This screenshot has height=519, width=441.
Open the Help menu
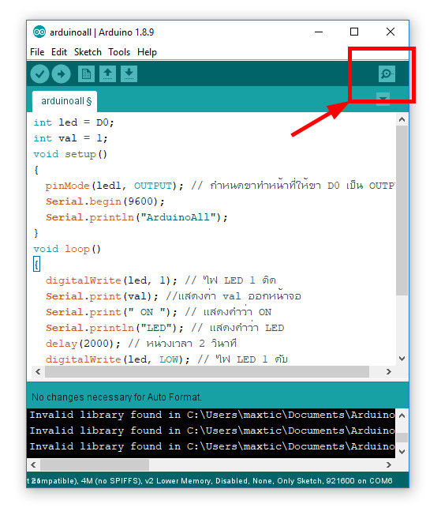[147, 52]
